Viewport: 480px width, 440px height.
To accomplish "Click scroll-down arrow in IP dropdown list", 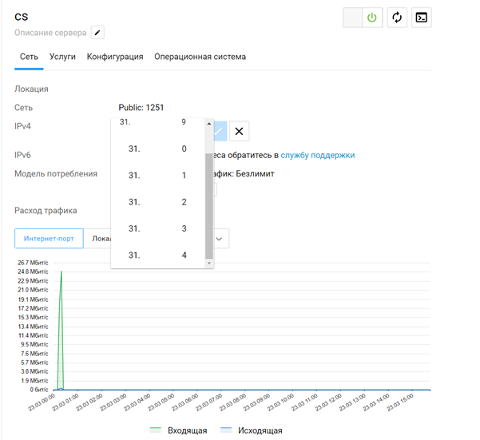I will [x=209, y=263].
